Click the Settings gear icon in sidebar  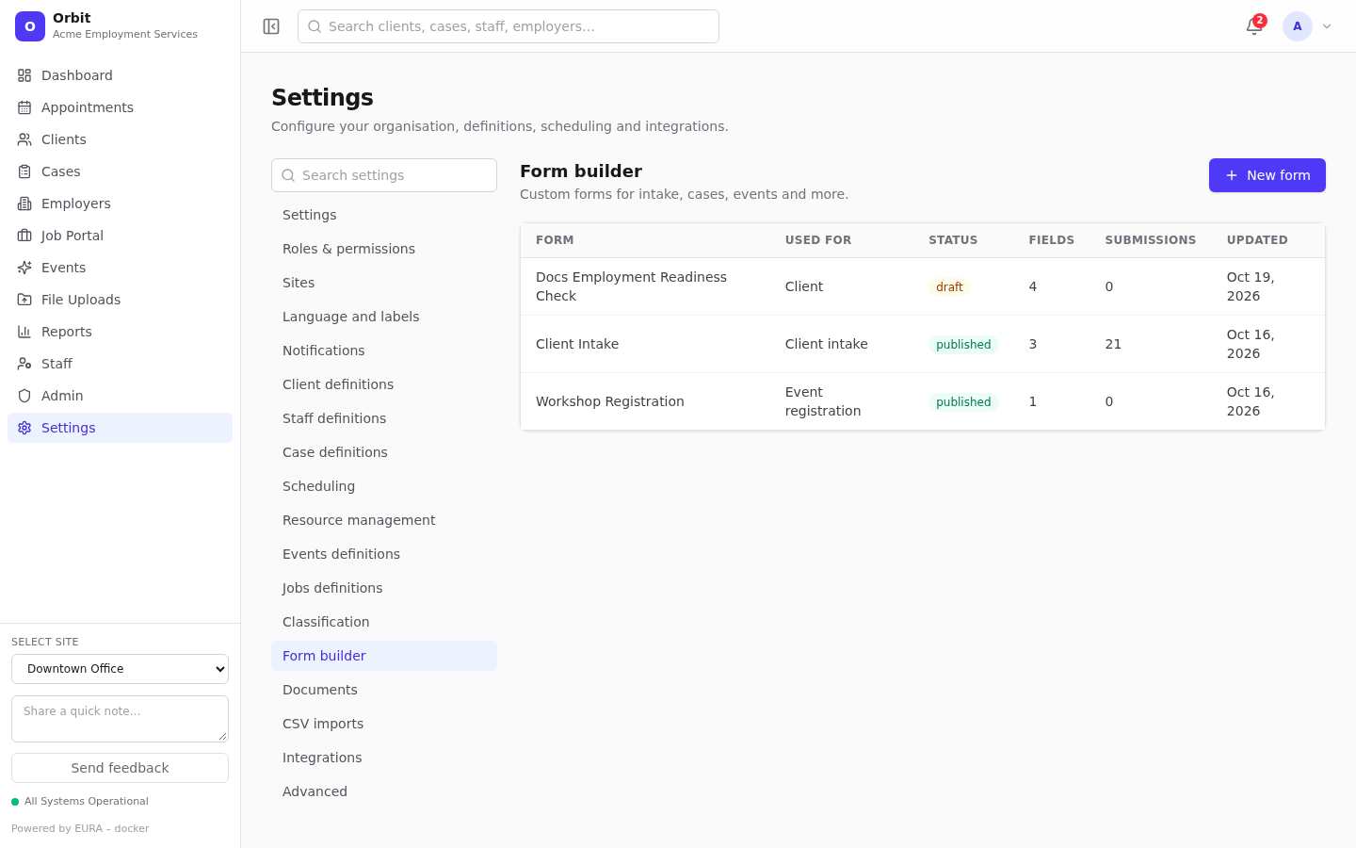coord(24,428)
